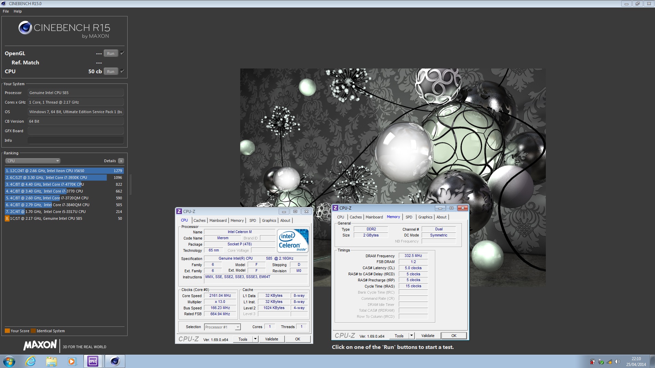The image size is (655, 368).
Task: Switch to Cinebench taskbar button
Action: coord(115,362)
